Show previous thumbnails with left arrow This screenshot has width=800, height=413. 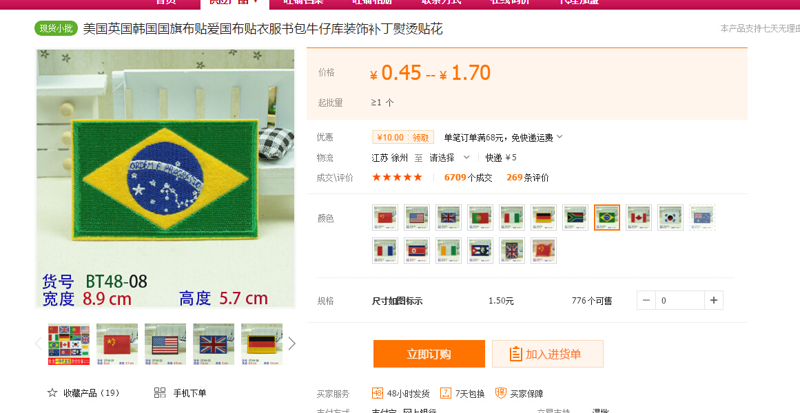coord(39,343)
